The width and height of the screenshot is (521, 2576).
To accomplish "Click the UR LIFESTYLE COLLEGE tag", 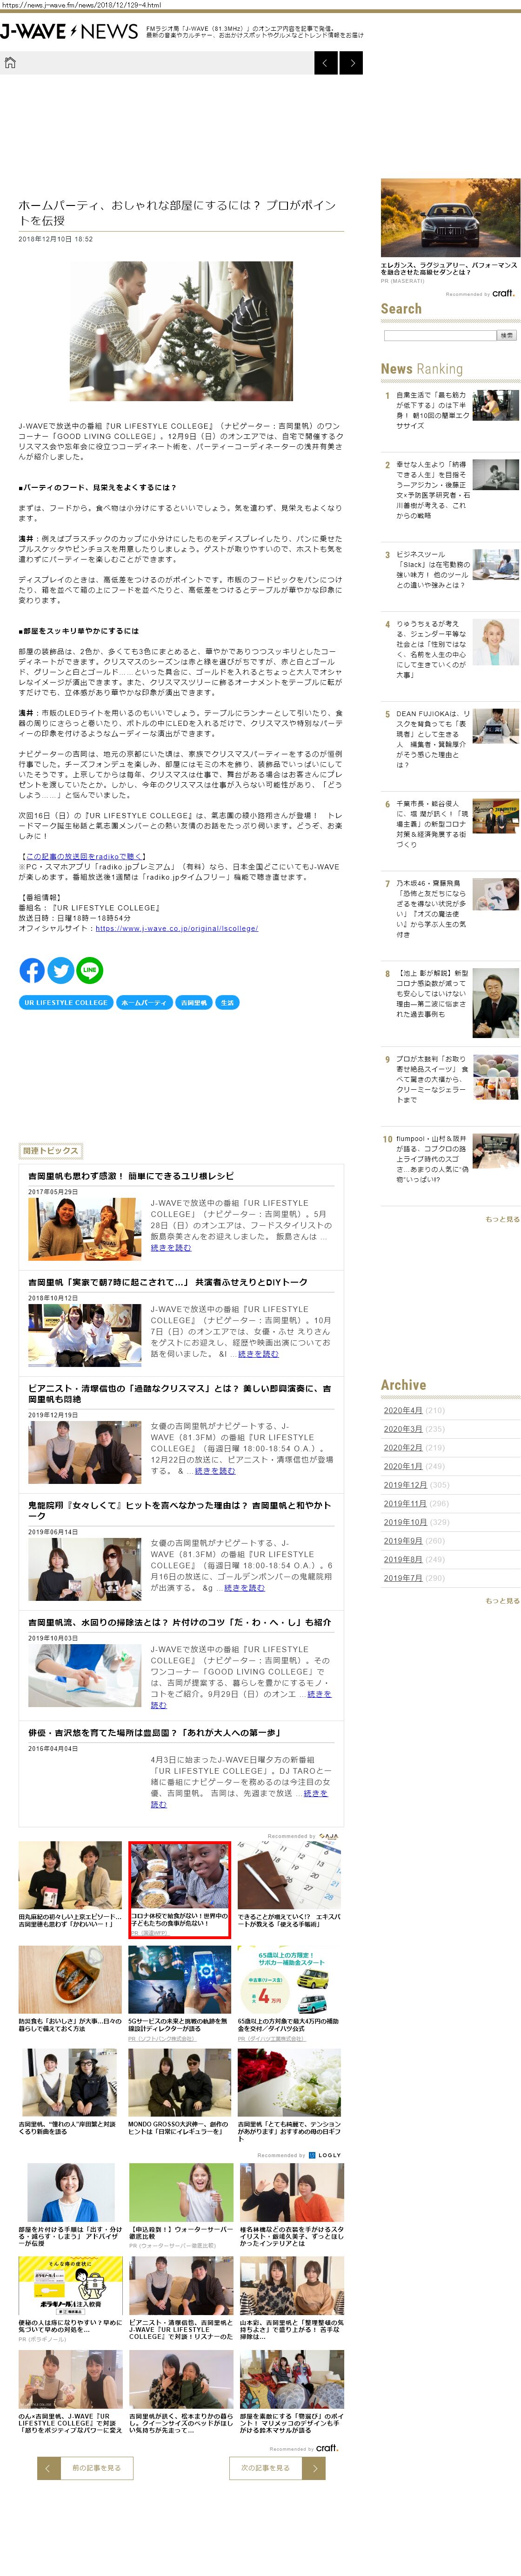I will point(66,1002).
